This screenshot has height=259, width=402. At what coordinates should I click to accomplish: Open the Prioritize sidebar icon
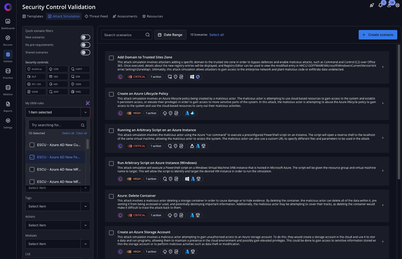point(8,71)
